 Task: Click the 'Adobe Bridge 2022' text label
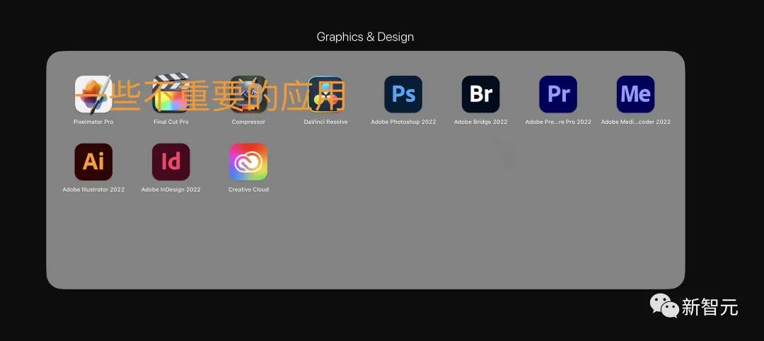coord(481,122)
